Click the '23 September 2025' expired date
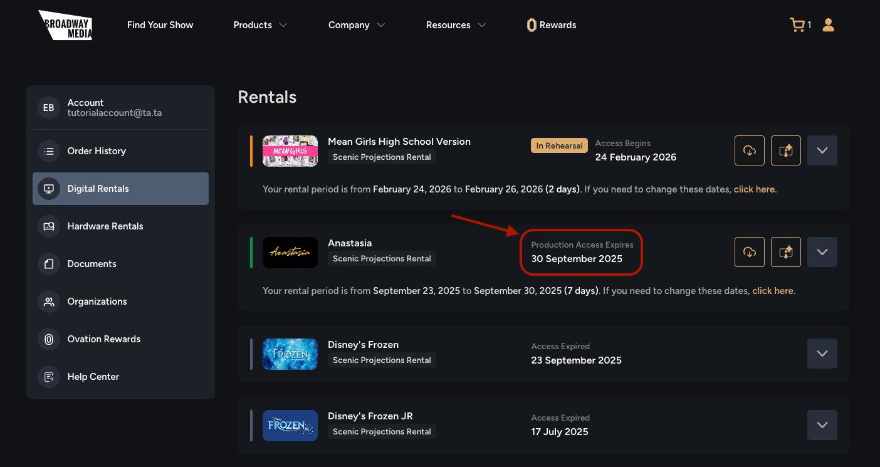 [576, 360]
